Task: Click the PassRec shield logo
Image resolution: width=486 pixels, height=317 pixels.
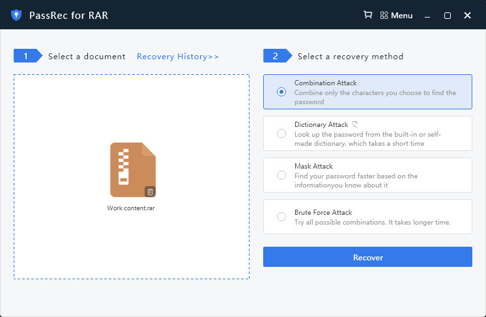Action: pos(16,15)
